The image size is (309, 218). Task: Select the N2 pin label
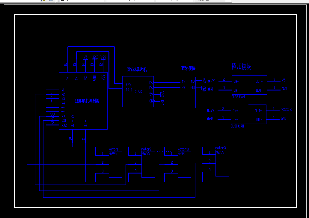point(63,94)
